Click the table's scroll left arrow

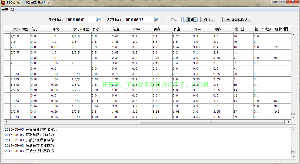coord(6,122)
